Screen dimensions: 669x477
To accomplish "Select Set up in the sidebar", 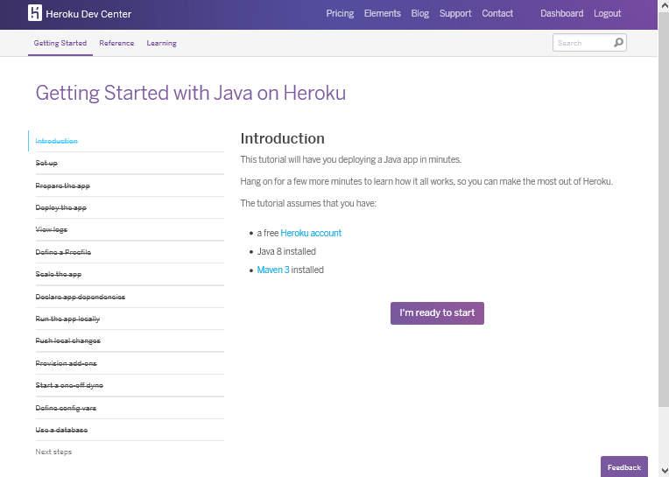I will pyautogui.click(x=46, y=163).
